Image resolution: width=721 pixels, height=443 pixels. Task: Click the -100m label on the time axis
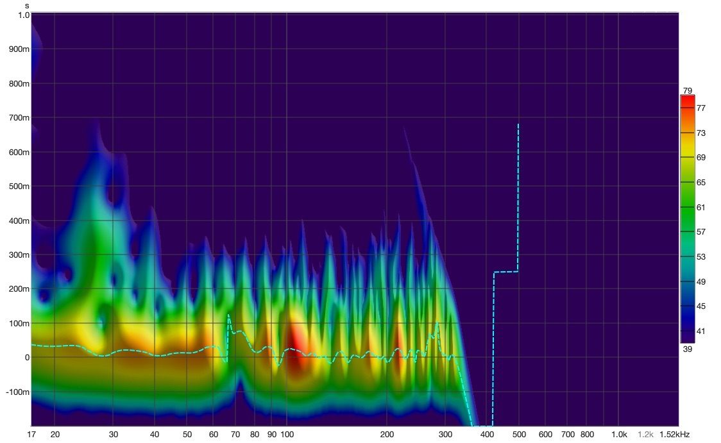pos(18,392)
